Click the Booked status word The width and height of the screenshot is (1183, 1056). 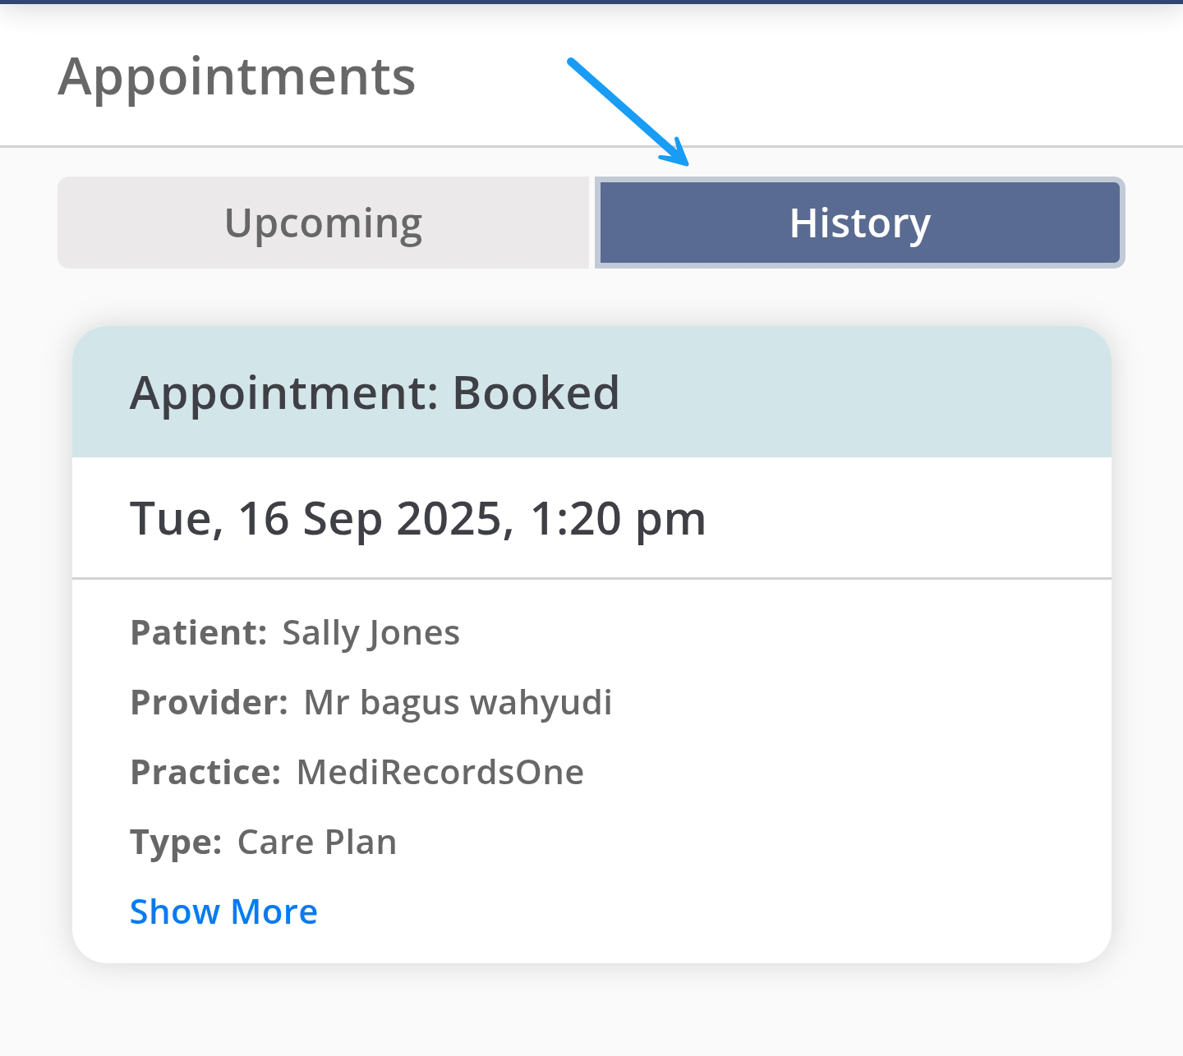[536, 393]
